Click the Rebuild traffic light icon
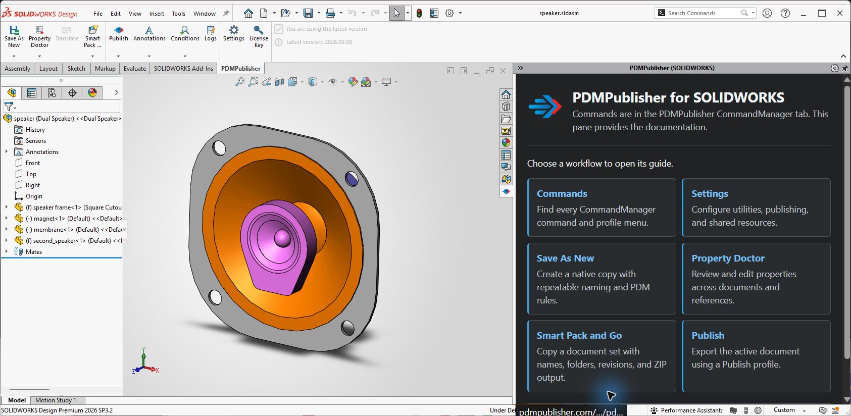This screenshot has width=851, height=416. pos(419,13)
